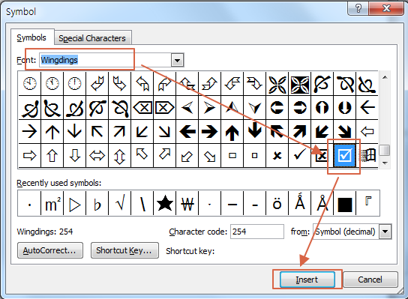Insert recent m² symbol
Screen dimensions: 408x299
[x=52, y=203]
